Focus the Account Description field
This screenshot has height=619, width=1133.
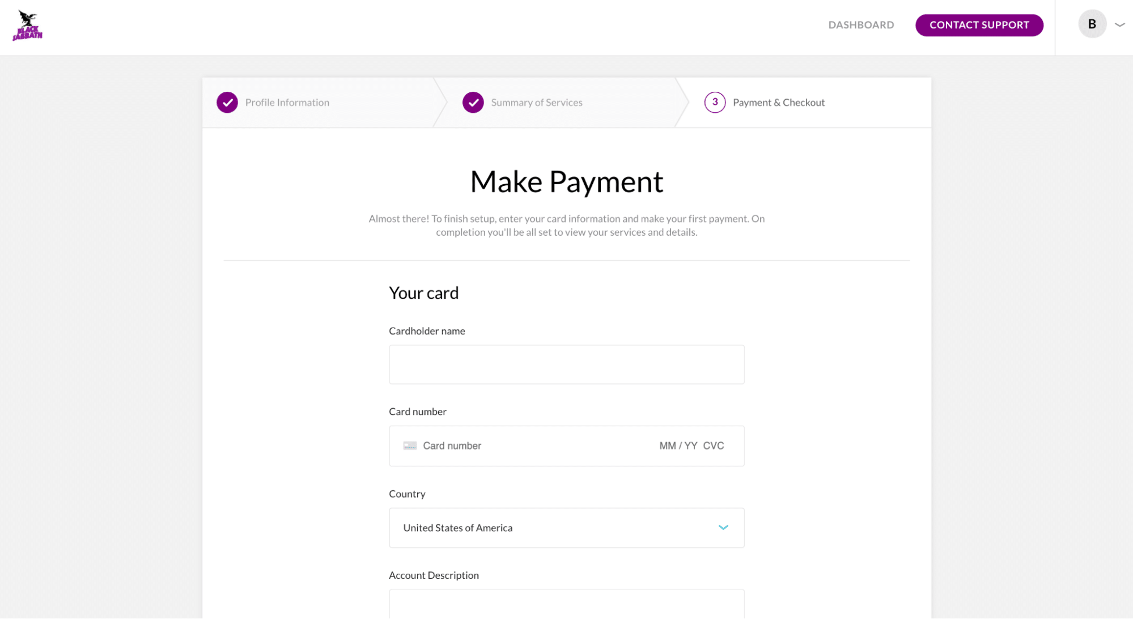click(566, 604)
